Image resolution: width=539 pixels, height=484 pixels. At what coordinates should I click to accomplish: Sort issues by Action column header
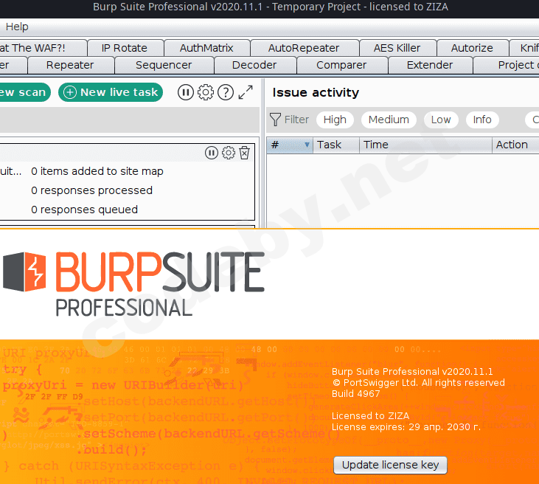[x=515, y=145]
